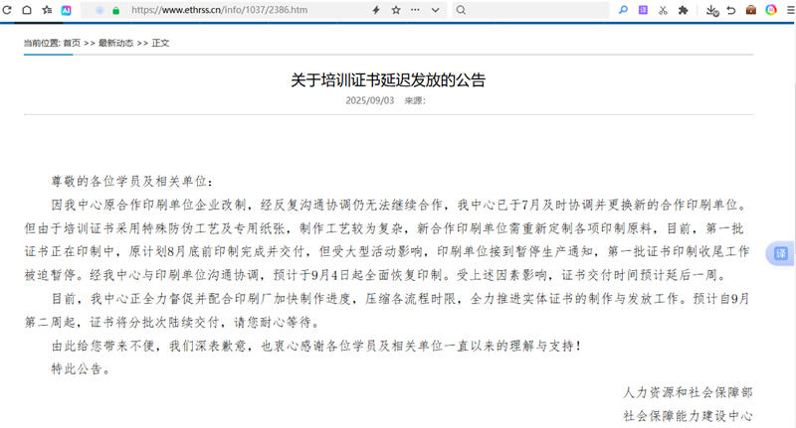Open 最新动态 breadcrumb link
The width and height of the screenshot is (796, 428).
(x=115, y=43)
